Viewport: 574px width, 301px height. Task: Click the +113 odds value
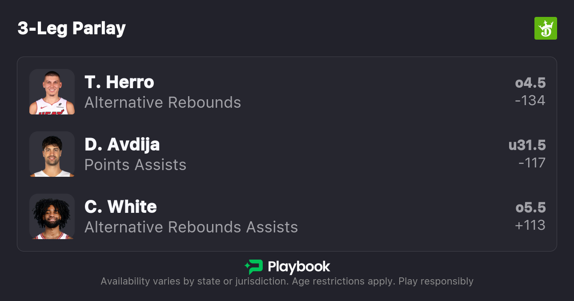(x=530, y=225)
